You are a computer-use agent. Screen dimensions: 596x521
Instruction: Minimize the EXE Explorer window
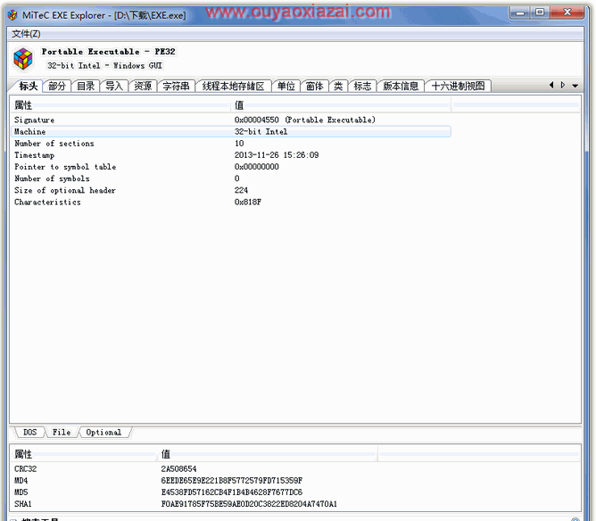coord(520,12)
